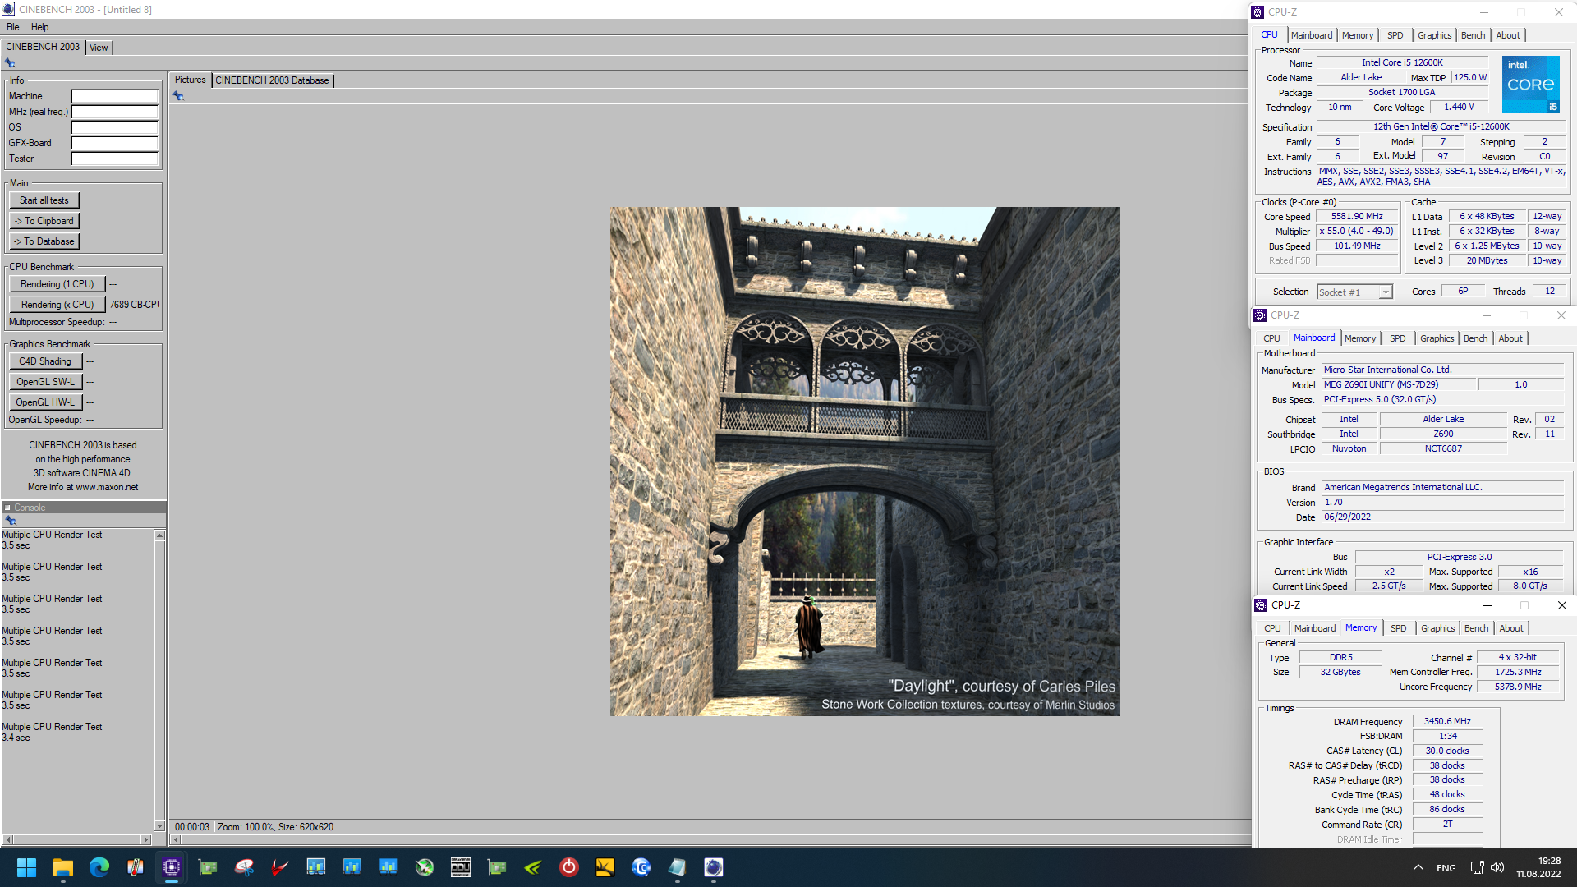Screen dimensions: 1577x887
Task: Click the CINEBENCH 2003 title bar app icon
Action: [x=8, y=9]
